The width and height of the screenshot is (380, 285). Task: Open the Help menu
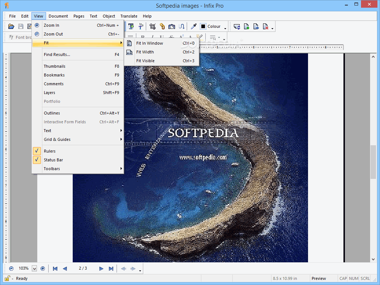[x=147, y=16]
